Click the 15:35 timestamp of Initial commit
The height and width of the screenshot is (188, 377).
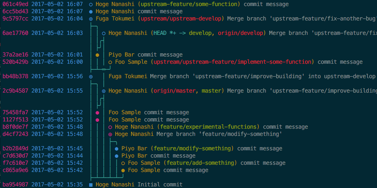75,185
